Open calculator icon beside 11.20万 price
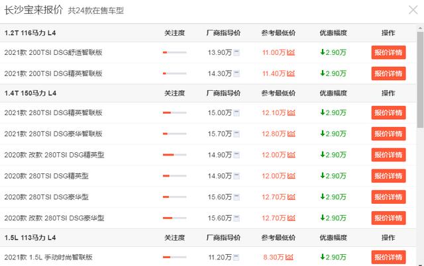Screen dimensions: 424x266 [x=236, y=257]
